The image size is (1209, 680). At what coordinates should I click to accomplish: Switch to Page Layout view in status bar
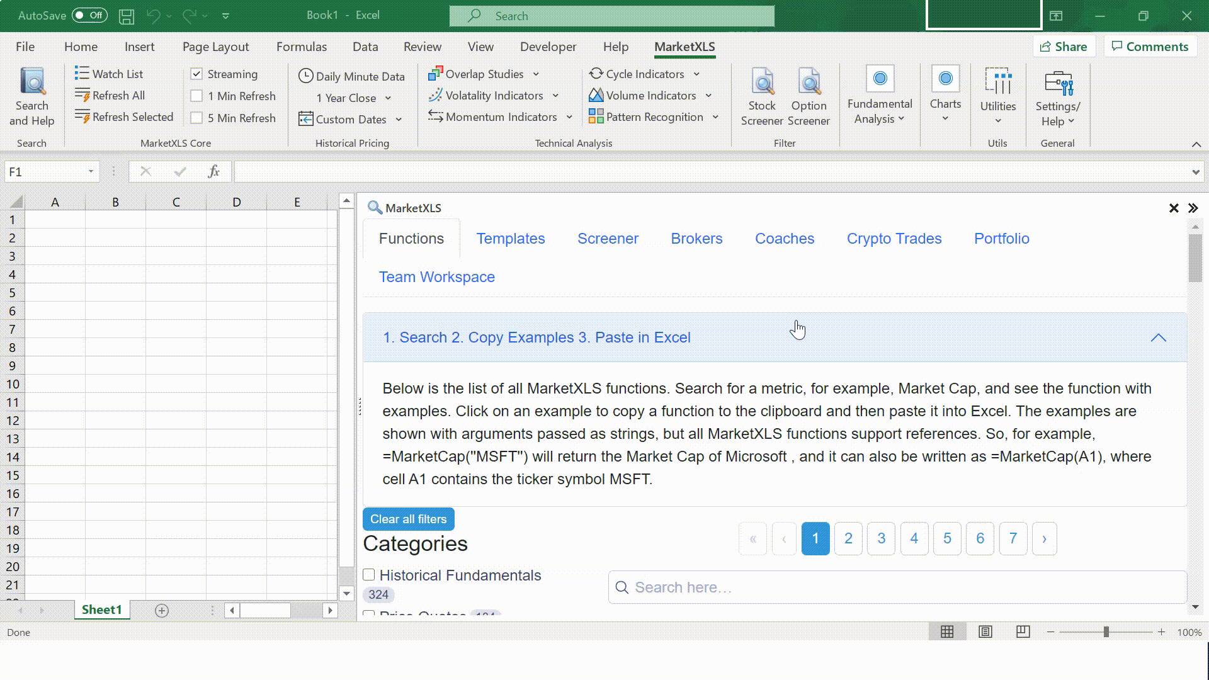[985, 632]
